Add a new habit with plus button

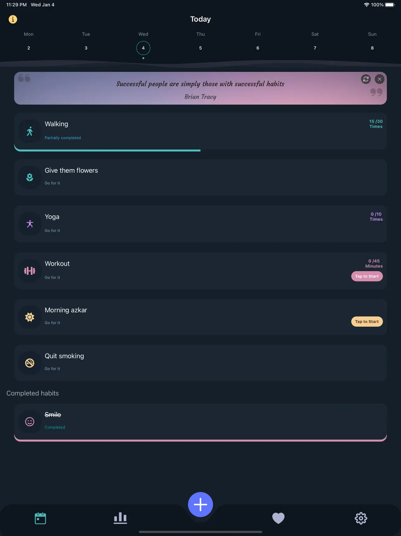[200, 504]
